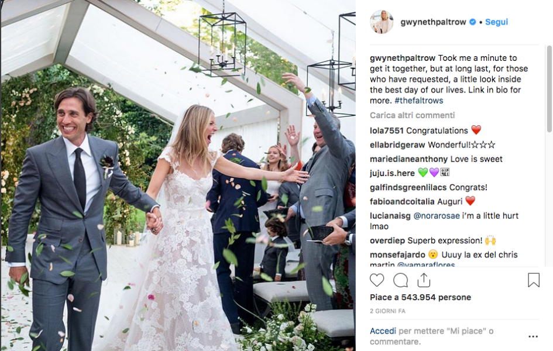Open the 2 GIORNI FA timestamp
Viewport: 553px width, 351px height.
coord(387,311)
